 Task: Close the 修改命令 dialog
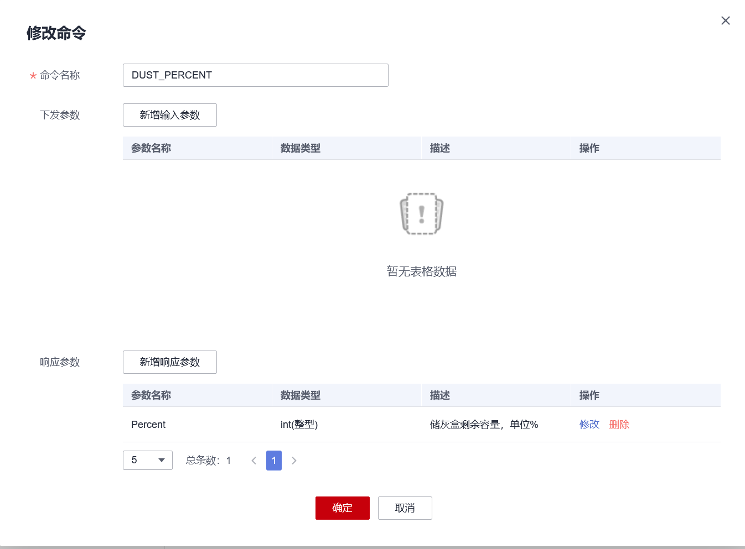pyautogui.click(x=725, y=20)
